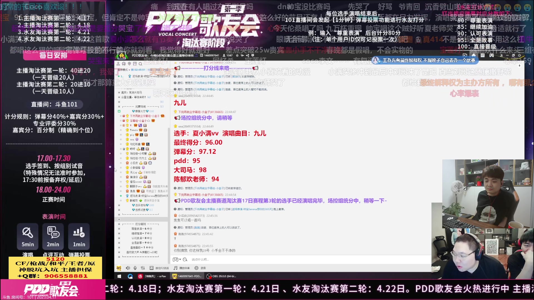
Task: Toggle the 录音 recording button
Action: pyautogui.click(x=200, y=268)
